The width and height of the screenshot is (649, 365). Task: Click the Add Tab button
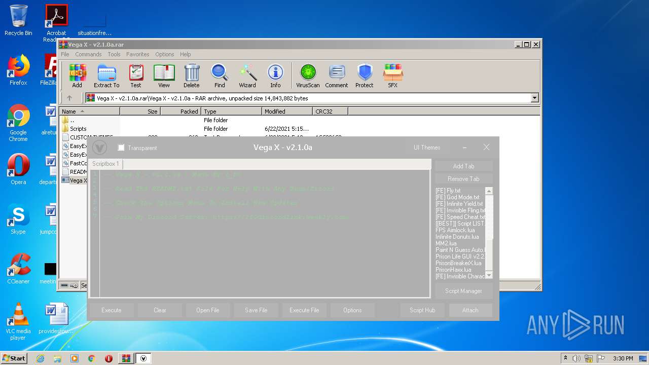click(x=463, y=166)
